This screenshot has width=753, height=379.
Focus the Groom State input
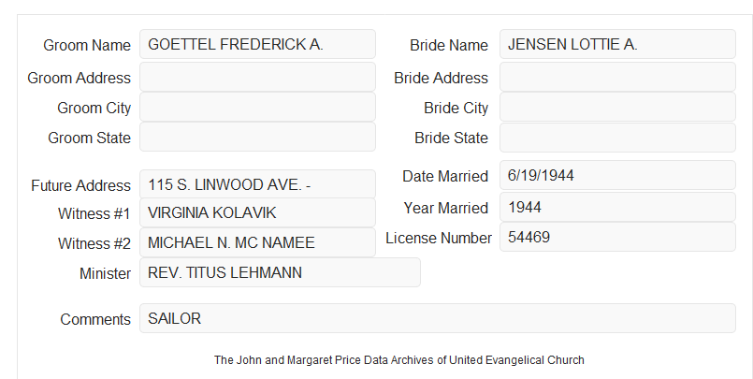pos(257,137)
